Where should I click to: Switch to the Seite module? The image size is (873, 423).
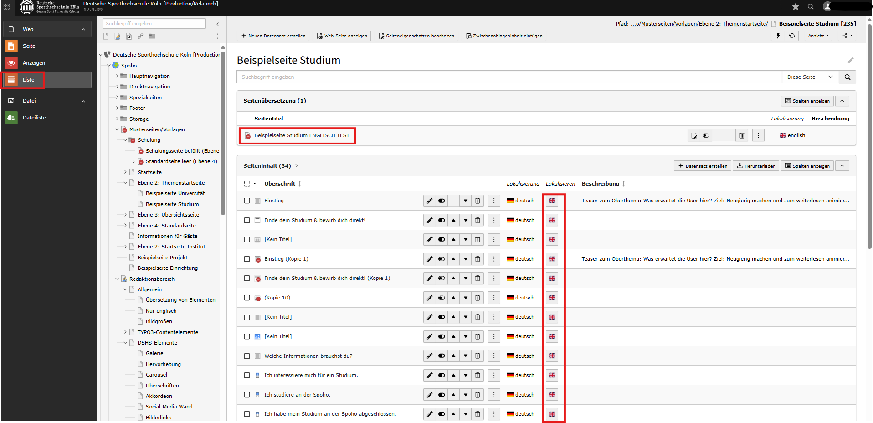tap(29, 46)
